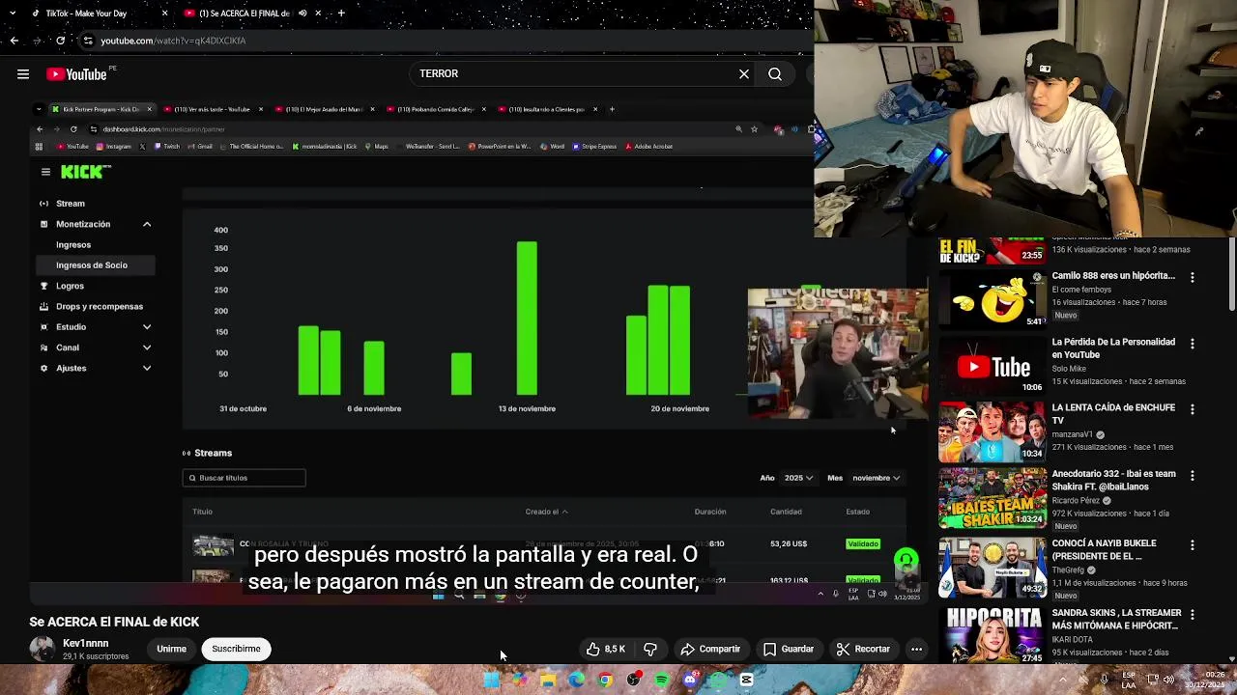
Task: Click the recommendations sidebar scrollbar
Action: pos(1231,275)
